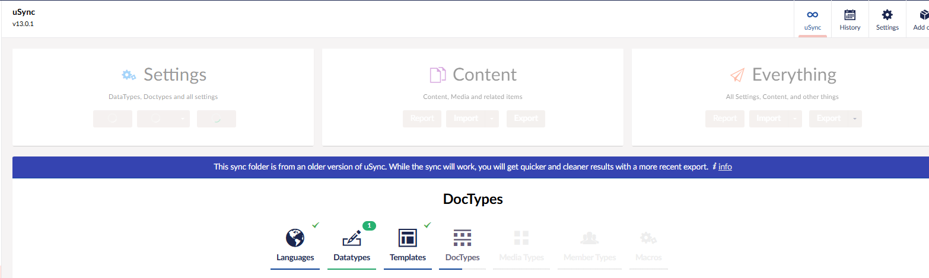Click the Everything card heading text
This screenshot has width=929, height=278.
tap(794, 75)
